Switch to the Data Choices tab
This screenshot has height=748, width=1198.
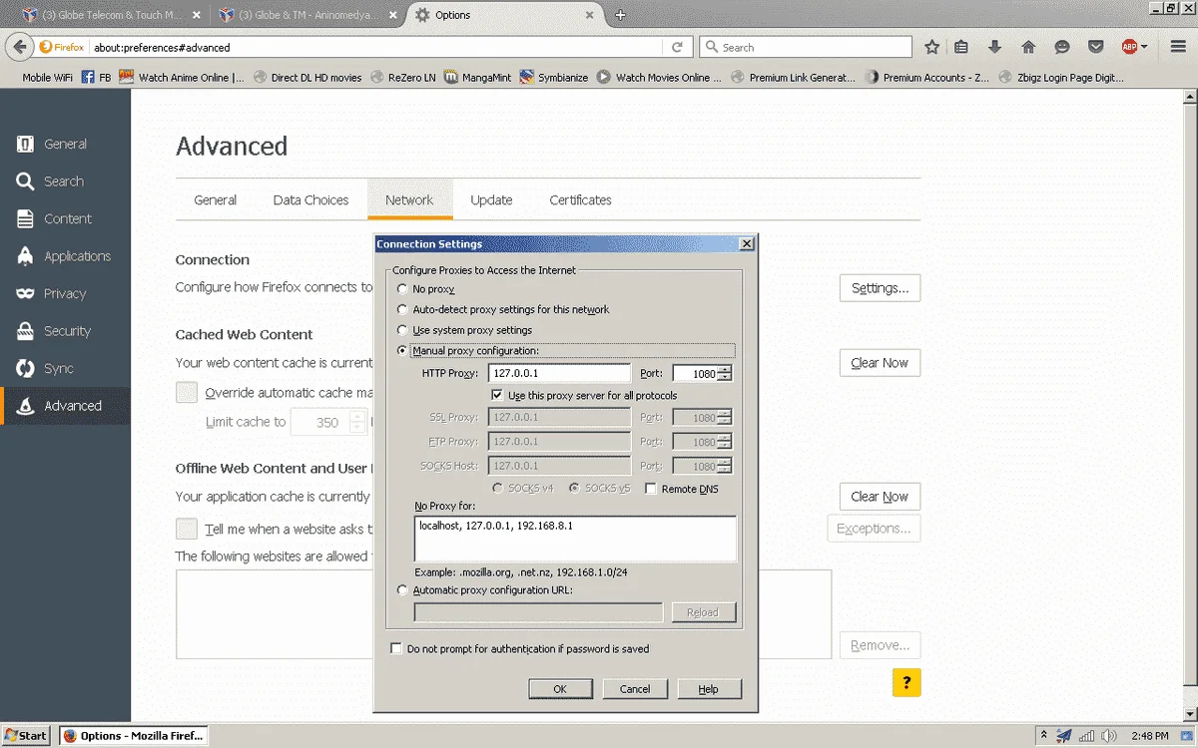(310, 199)
